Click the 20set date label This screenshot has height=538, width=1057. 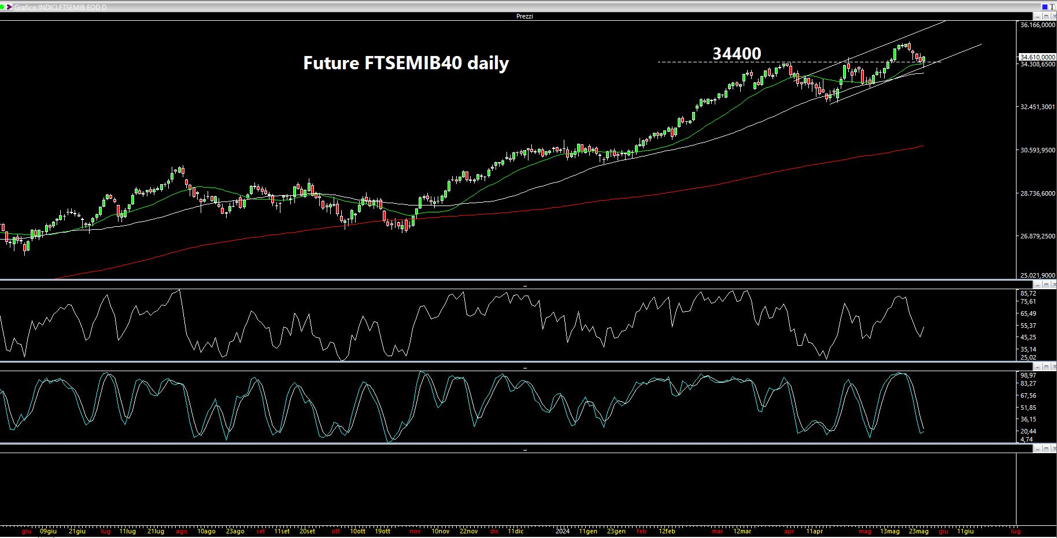(307, 531)
